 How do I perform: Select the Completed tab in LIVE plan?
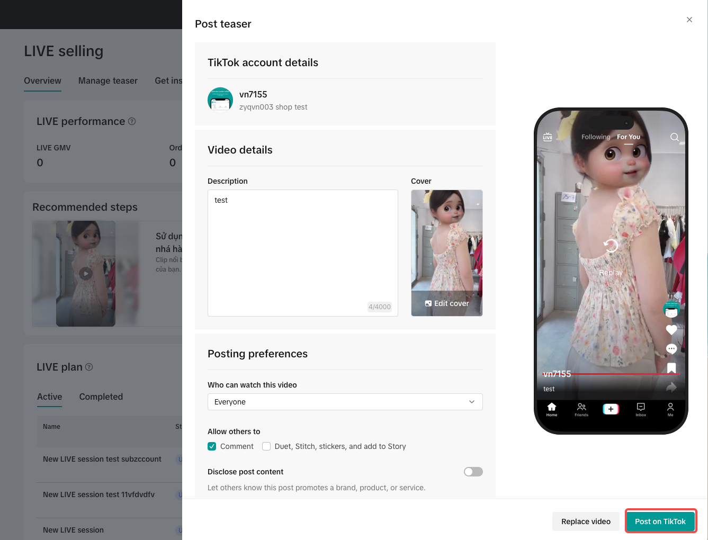point(101,397)
